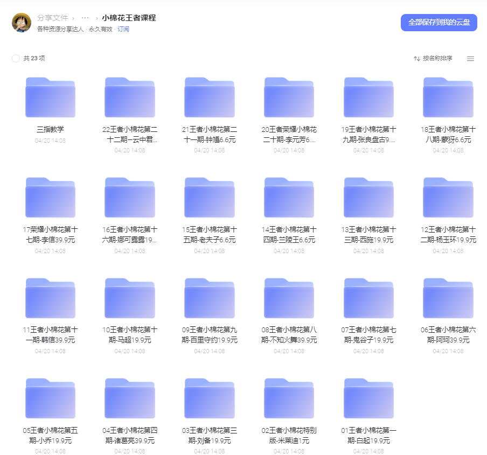Open folder 18王者小棉花第十八期-蒙犽6.6元
The width and height of the screenshot is (487, 455).
coord(448,97)
